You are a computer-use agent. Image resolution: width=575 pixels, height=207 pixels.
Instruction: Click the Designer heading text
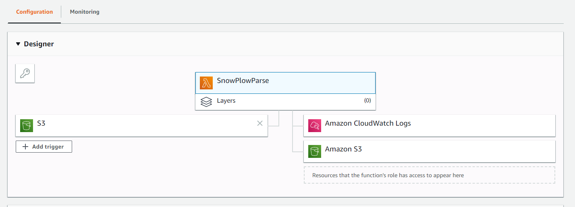coord(39,44)
